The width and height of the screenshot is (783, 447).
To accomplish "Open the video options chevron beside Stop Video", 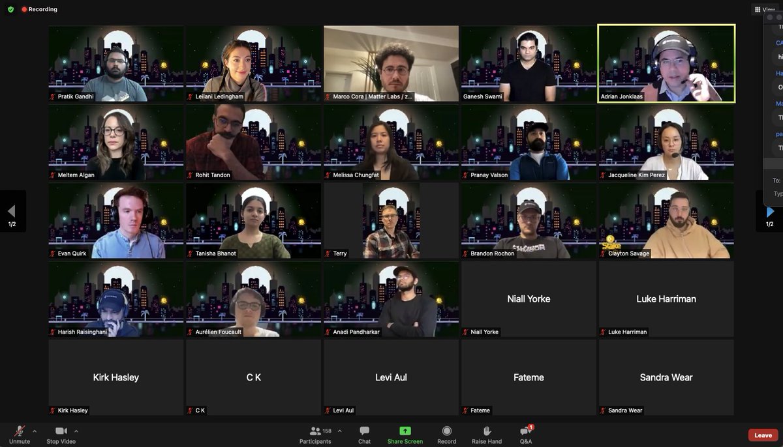I will pyautogui.click(x=76, y=431).
